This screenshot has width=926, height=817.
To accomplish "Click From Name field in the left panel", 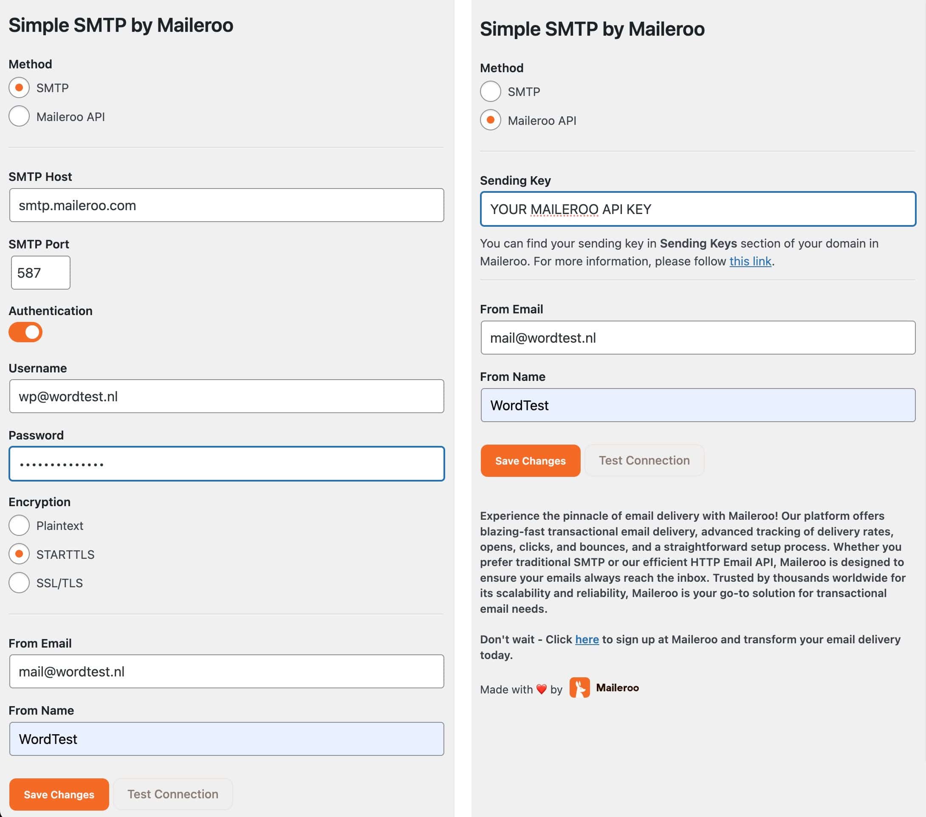I will 226,738.
